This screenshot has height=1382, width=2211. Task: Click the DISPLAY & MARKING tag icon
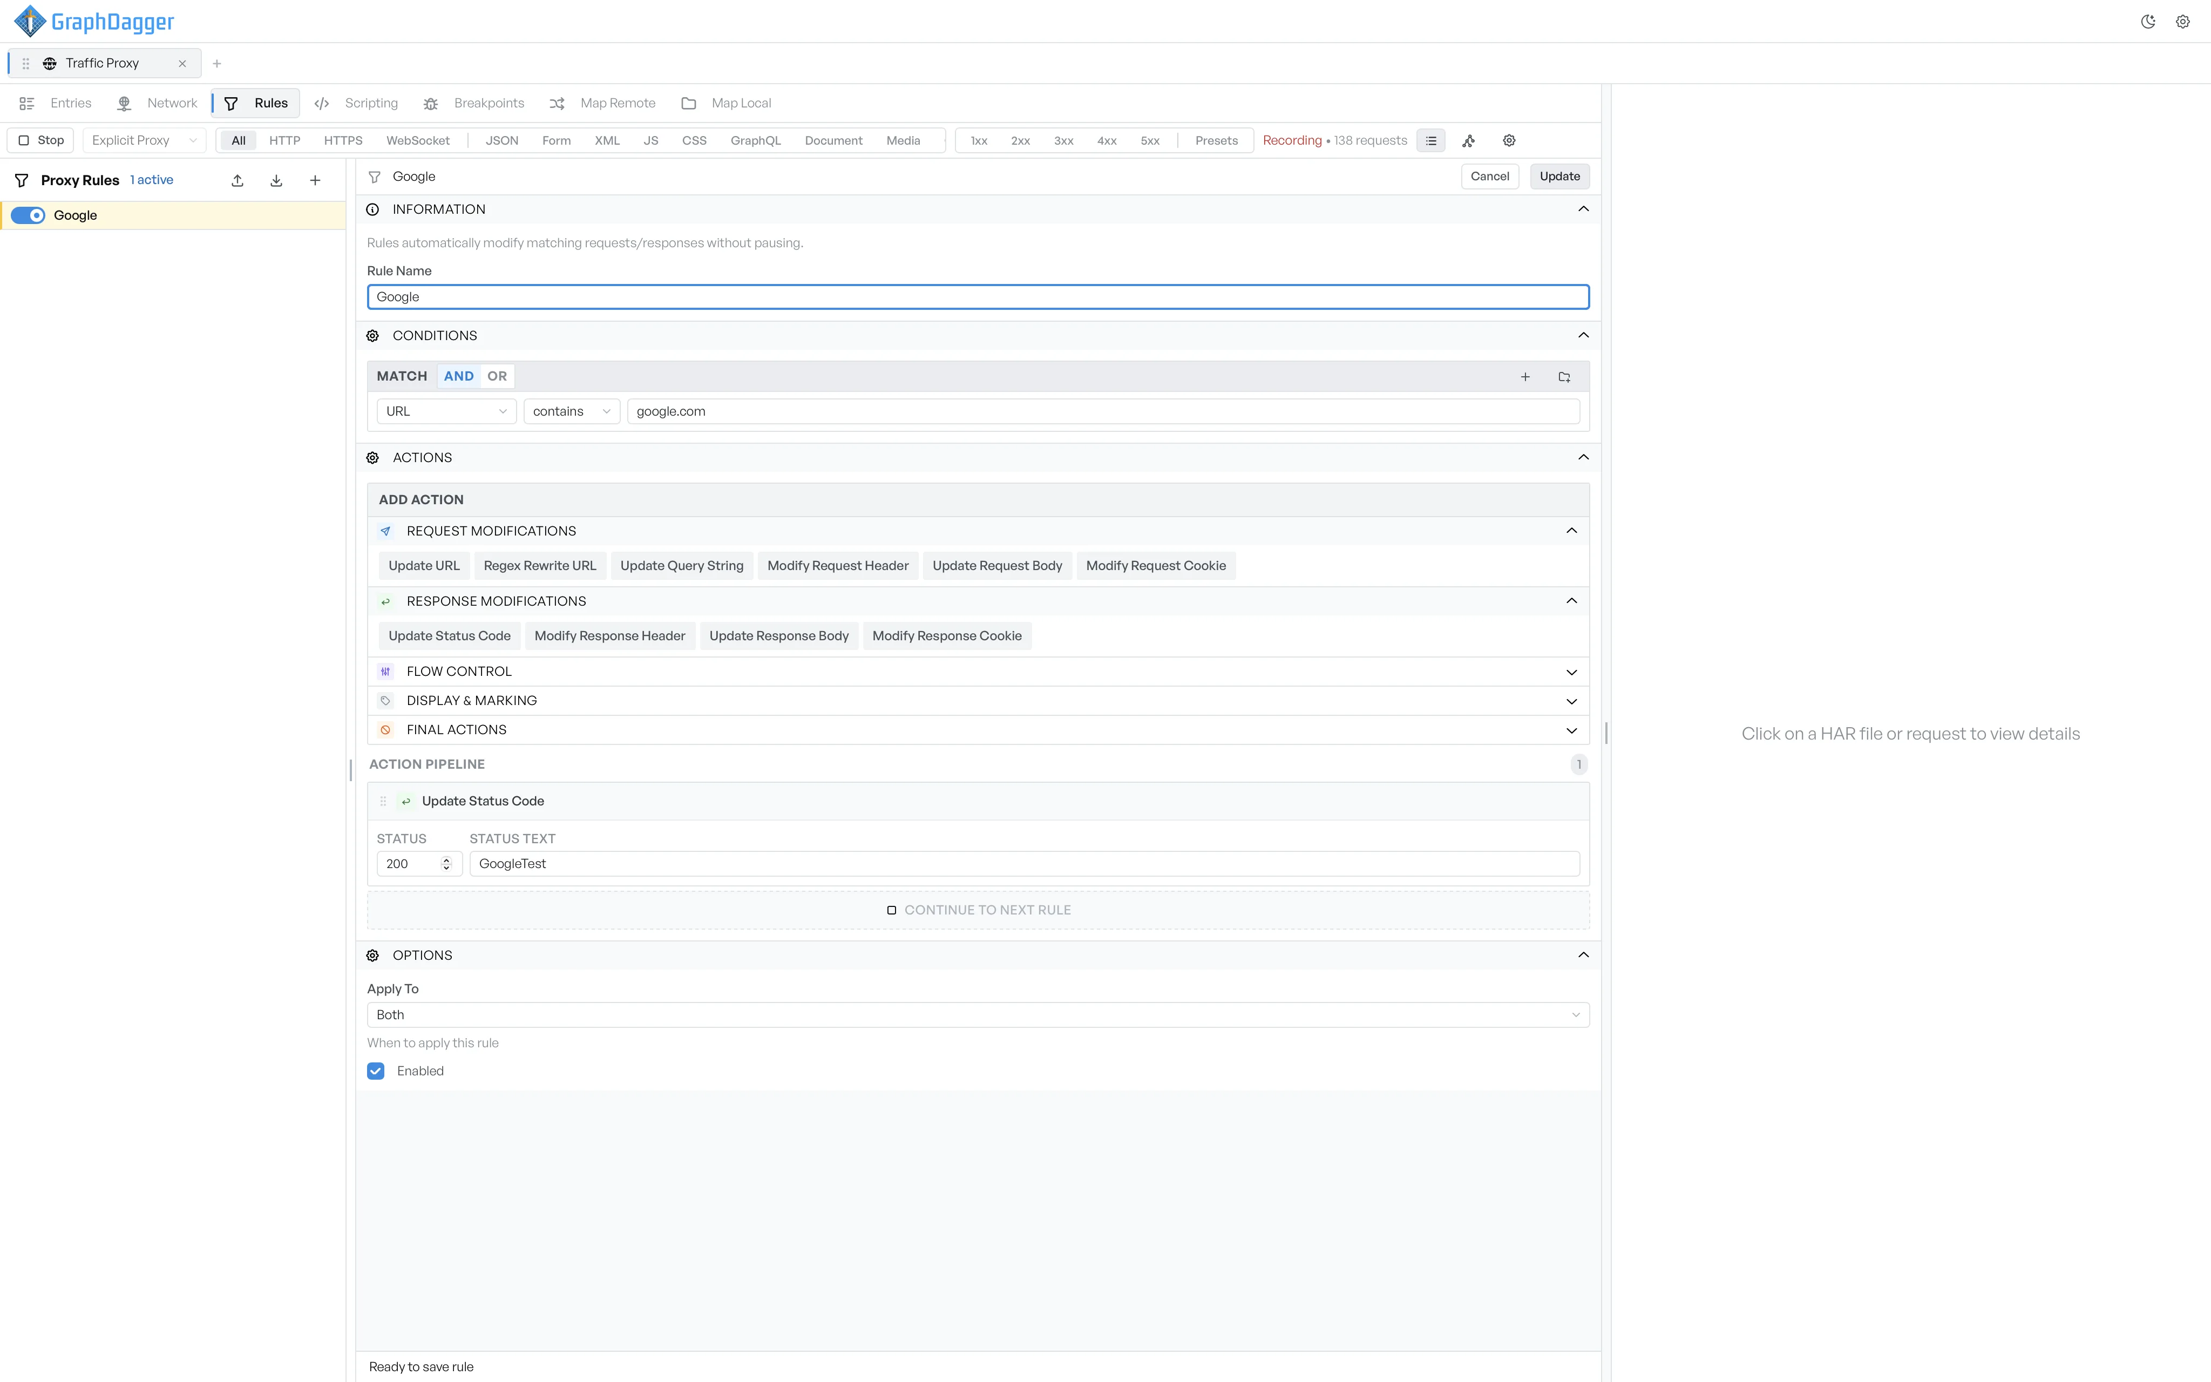pos(385,701)
